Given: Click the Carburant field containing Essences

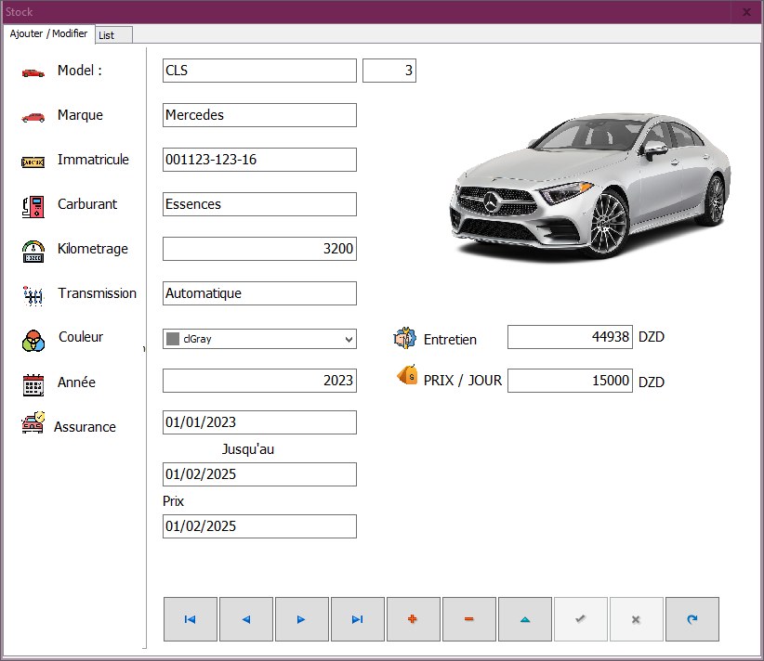Looking at the screenshot, I should (x=259, y=204).
